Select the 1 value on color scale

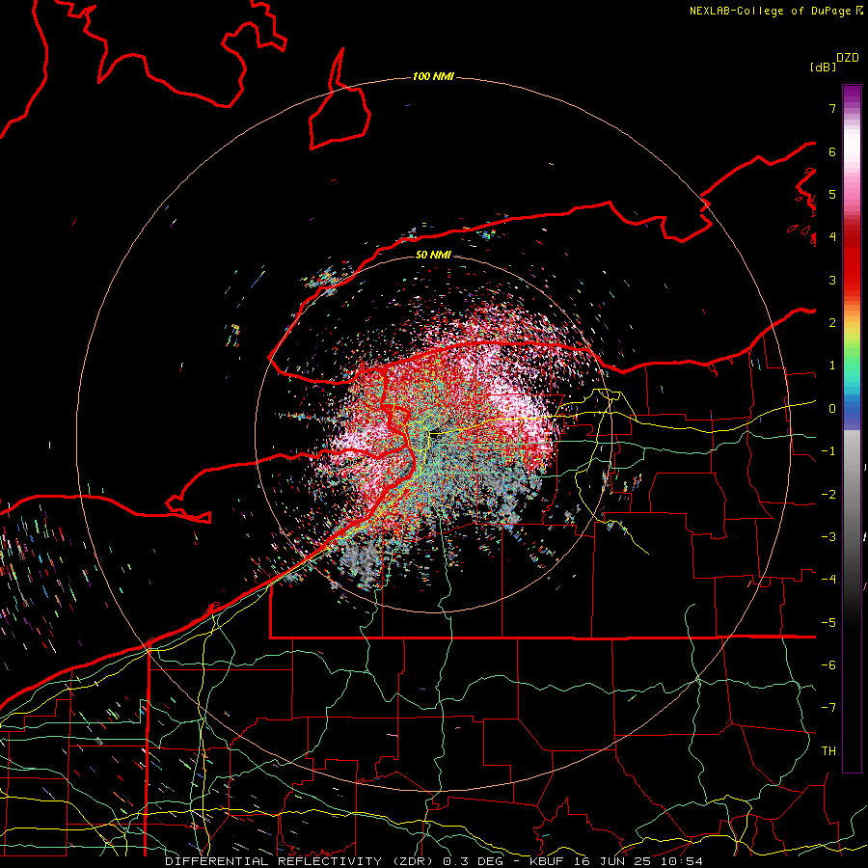pyautogui.click(x=832, y=366)
